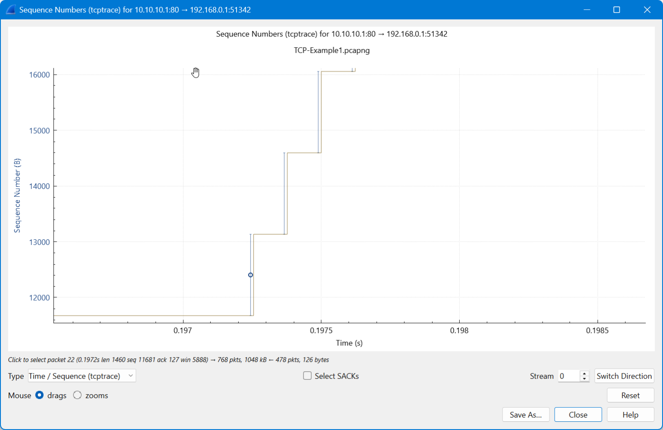Screen dimensions: 663x430
Task: Enable the Select SACKs checkbox
Action: tap(307, 376)
